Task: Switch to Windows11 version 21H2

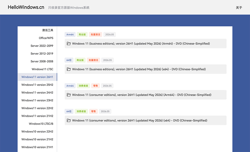Action: [x=37, y=116]
